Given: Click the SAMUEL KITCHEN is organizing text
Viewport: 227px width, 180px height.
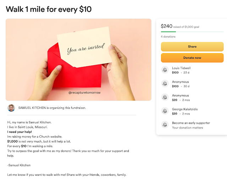Looking at the screenshot, I should pyautogui.click(x=52, y=108).
